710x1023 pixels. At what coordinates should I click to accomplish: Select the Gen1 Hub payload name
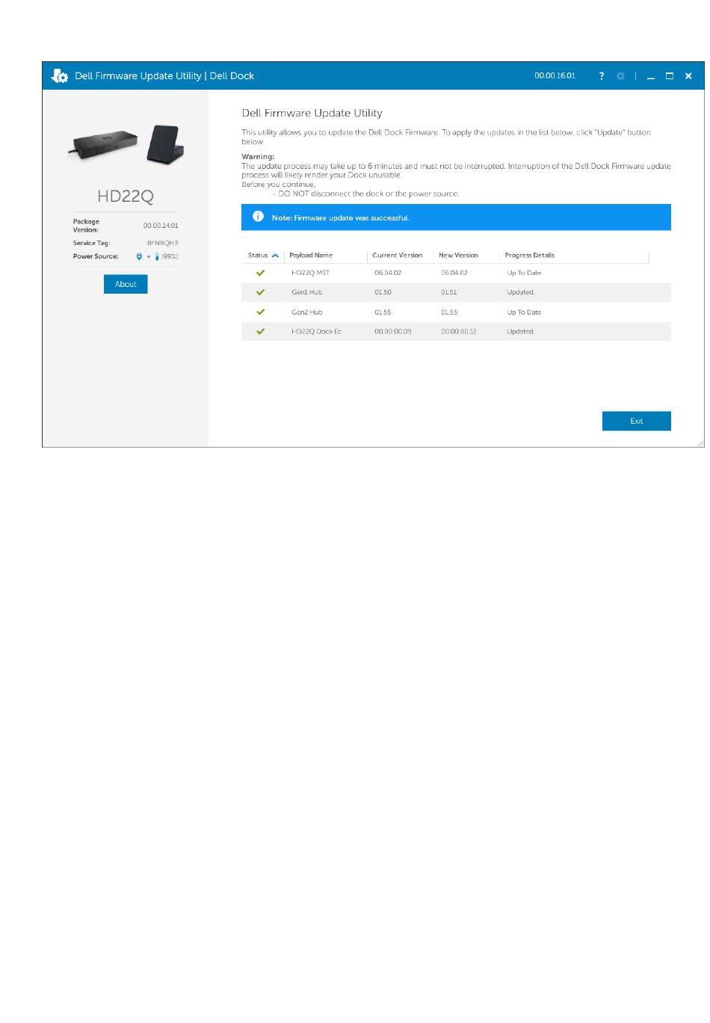tap(306, 292)
